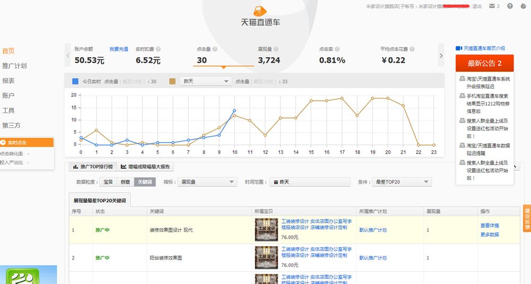Open the 时间范围 昨天 date picker
Image resolution: width=531 pixels, height=284 pixels.
click(x=310, y=182)
